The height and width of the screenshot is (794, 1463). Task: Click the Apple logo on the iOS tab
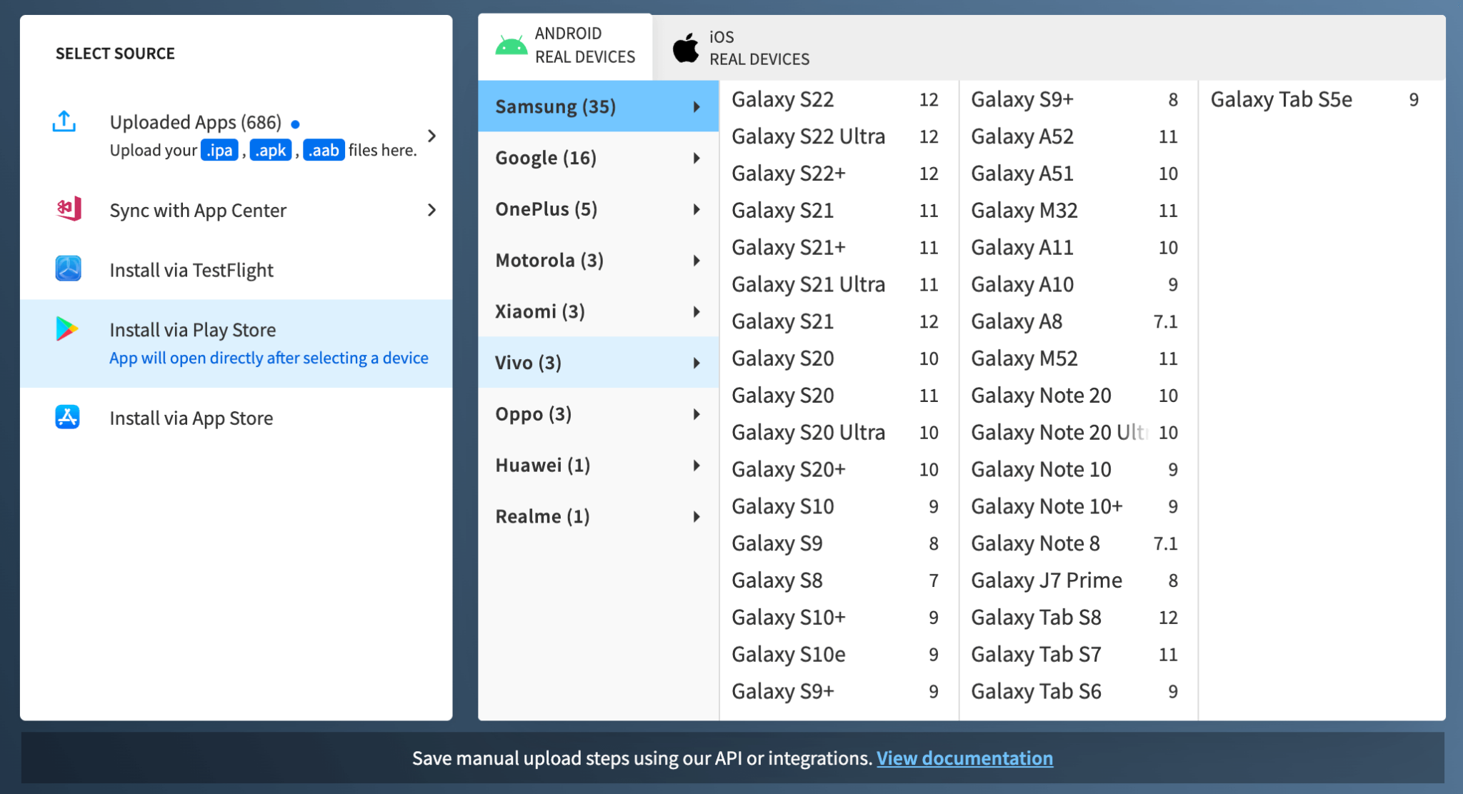(x=684, y=47)
